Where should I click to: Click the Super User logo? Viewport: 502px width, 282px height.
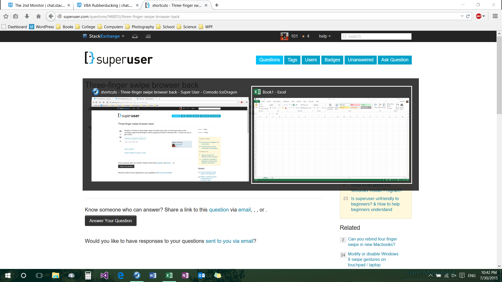click(x=119, y=59)
